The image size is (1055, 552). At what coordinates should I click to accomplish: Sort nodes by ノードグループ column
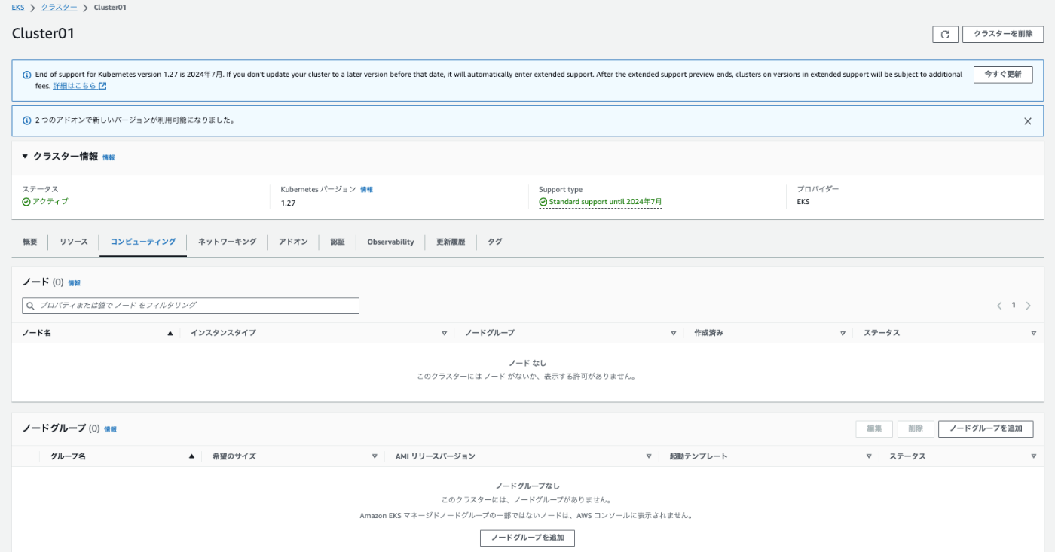tap(673, 333)
